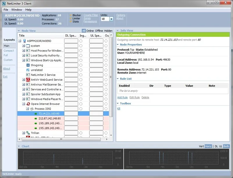
Task: Click the Kill link in Toolbox
Action: (119, 109)
